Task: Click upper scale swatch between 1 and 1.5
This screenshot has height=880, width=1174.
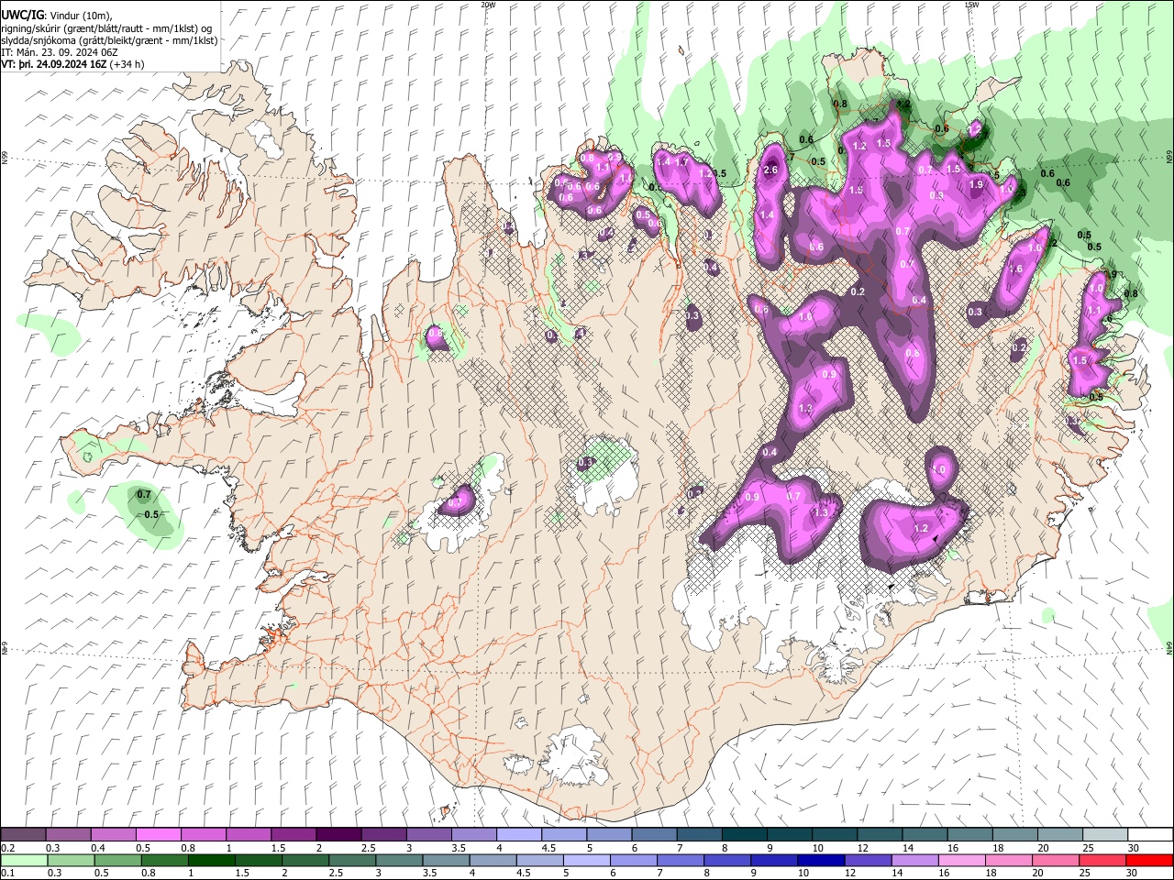Action: tap(249, 835)
